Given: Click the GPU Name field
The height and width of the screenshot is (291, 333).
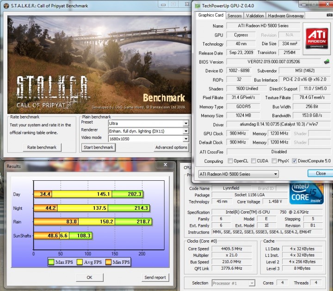Looking at the screenshot, I should pos(263,26).
